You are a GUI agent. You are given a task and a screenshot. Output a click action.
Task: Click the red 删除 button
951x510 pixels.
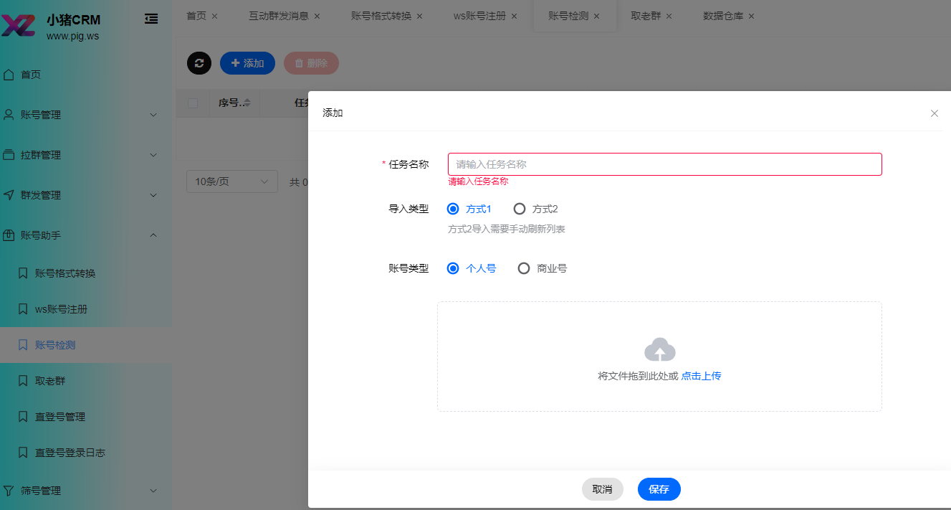tap(311, 63)
